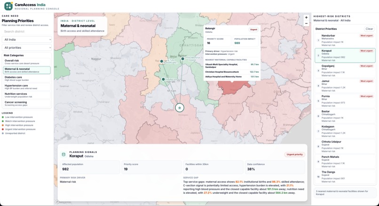Click the Urgent badge in Balangir popup
The width and height of the screenshot is (379, 206).
[253, 30]
